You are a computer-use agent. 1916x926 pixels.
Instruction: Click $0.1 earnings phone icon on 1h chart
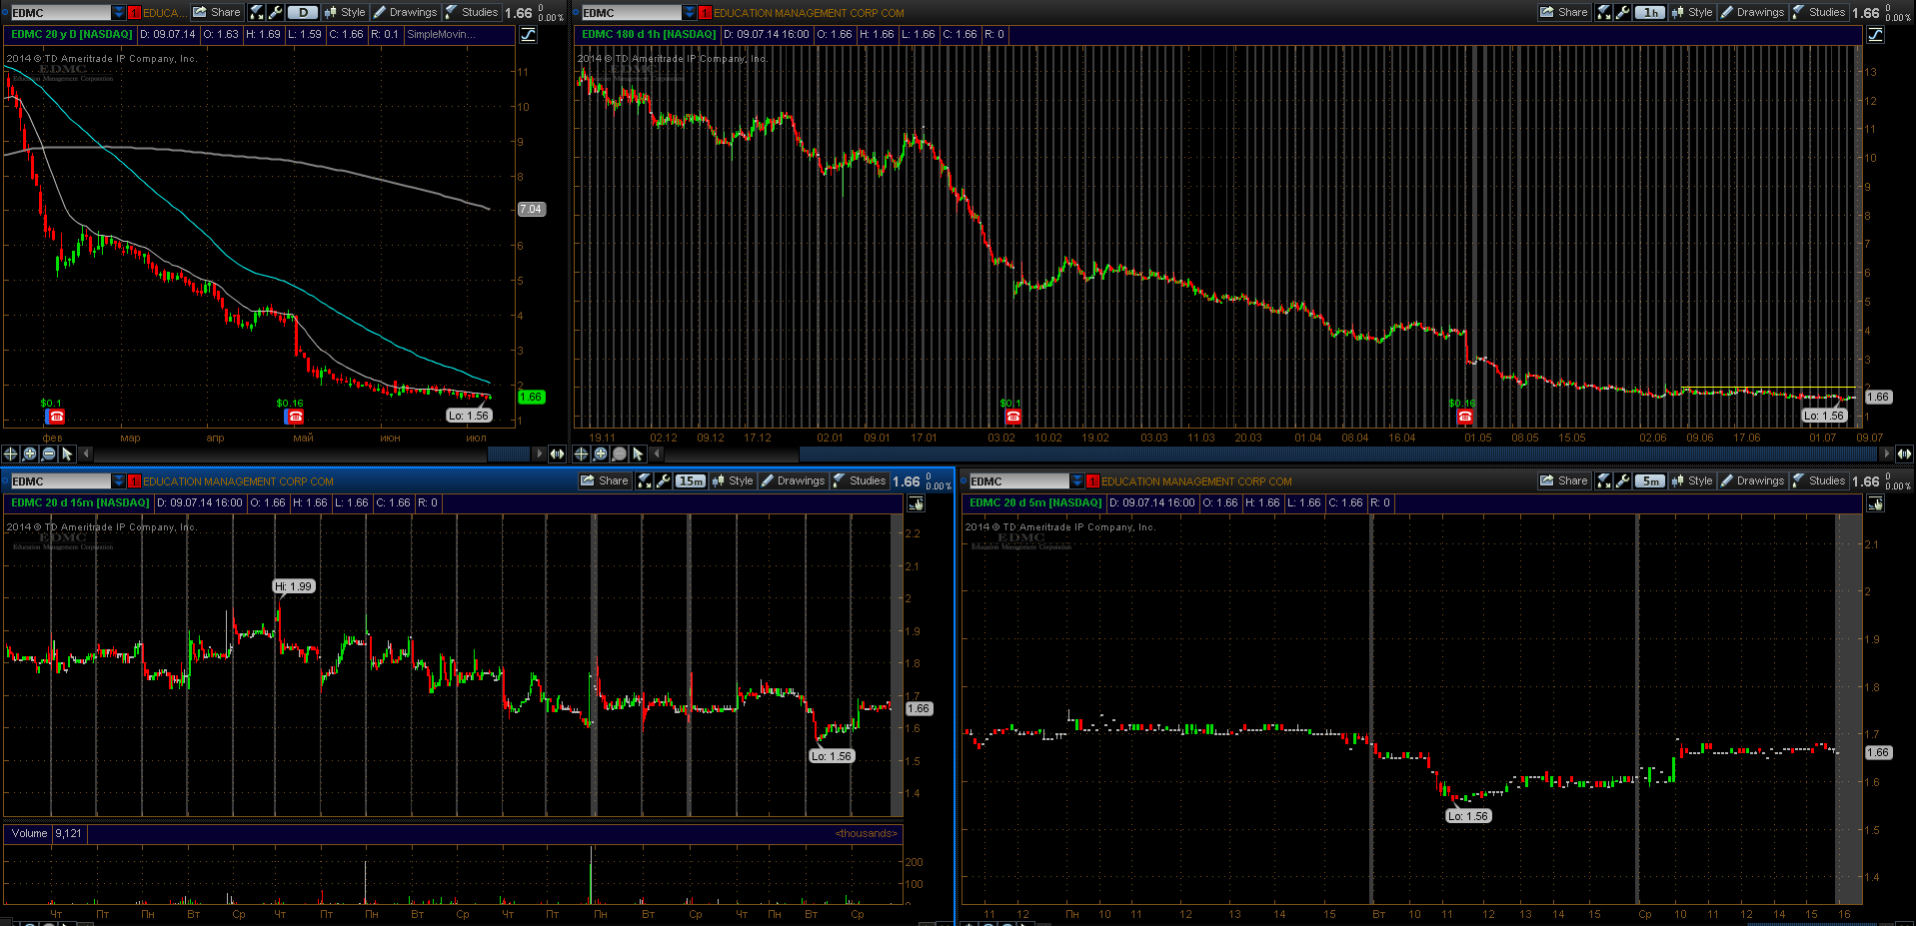[1012, 417]
